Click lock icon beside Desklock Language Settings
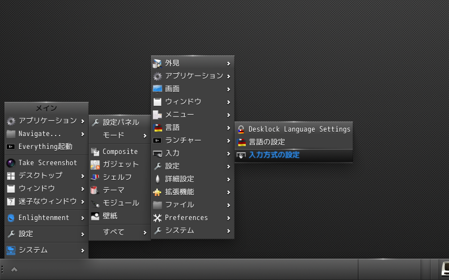The image size is (449, 280). 241,130
